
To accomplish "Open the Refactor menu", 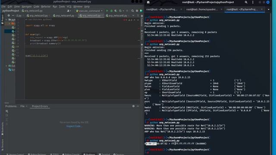I will click(x=46, y=6).
